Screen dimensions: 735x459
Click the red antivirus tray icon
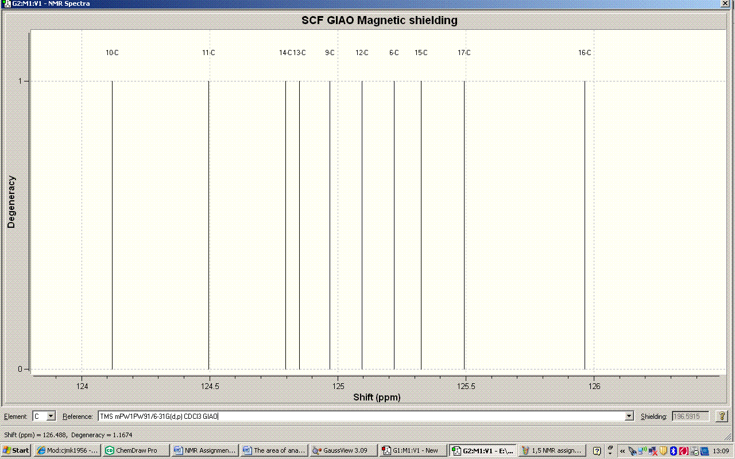pyautogui.click(x=684, y=451)
